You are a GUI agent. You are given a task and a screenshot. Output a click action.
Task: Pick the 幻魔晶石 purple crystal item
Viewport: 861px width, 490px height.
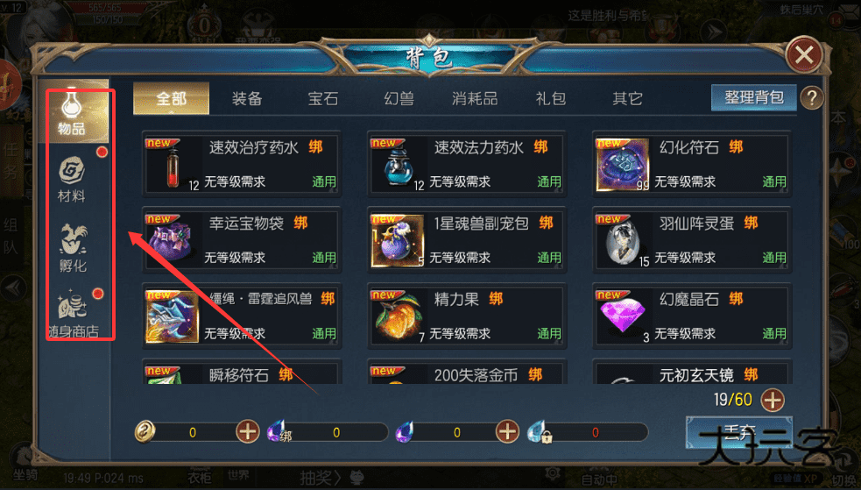click(691, 316)
